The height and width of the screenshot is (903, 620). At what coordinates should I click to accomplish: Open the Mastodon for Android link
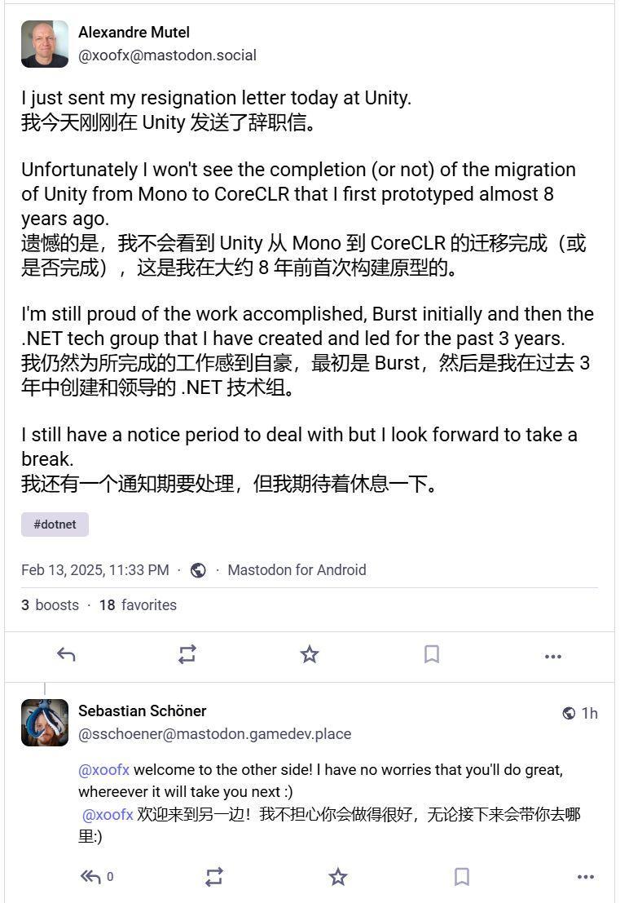(x=297, y=570)
